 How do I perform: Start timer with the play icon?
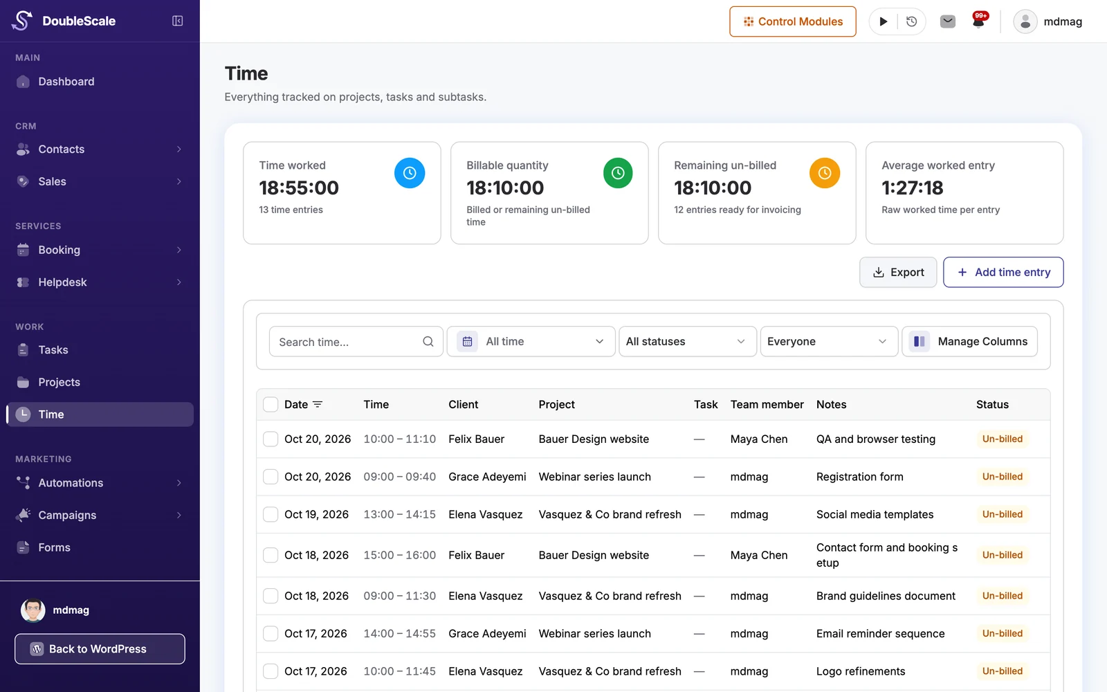pos(883,21)
